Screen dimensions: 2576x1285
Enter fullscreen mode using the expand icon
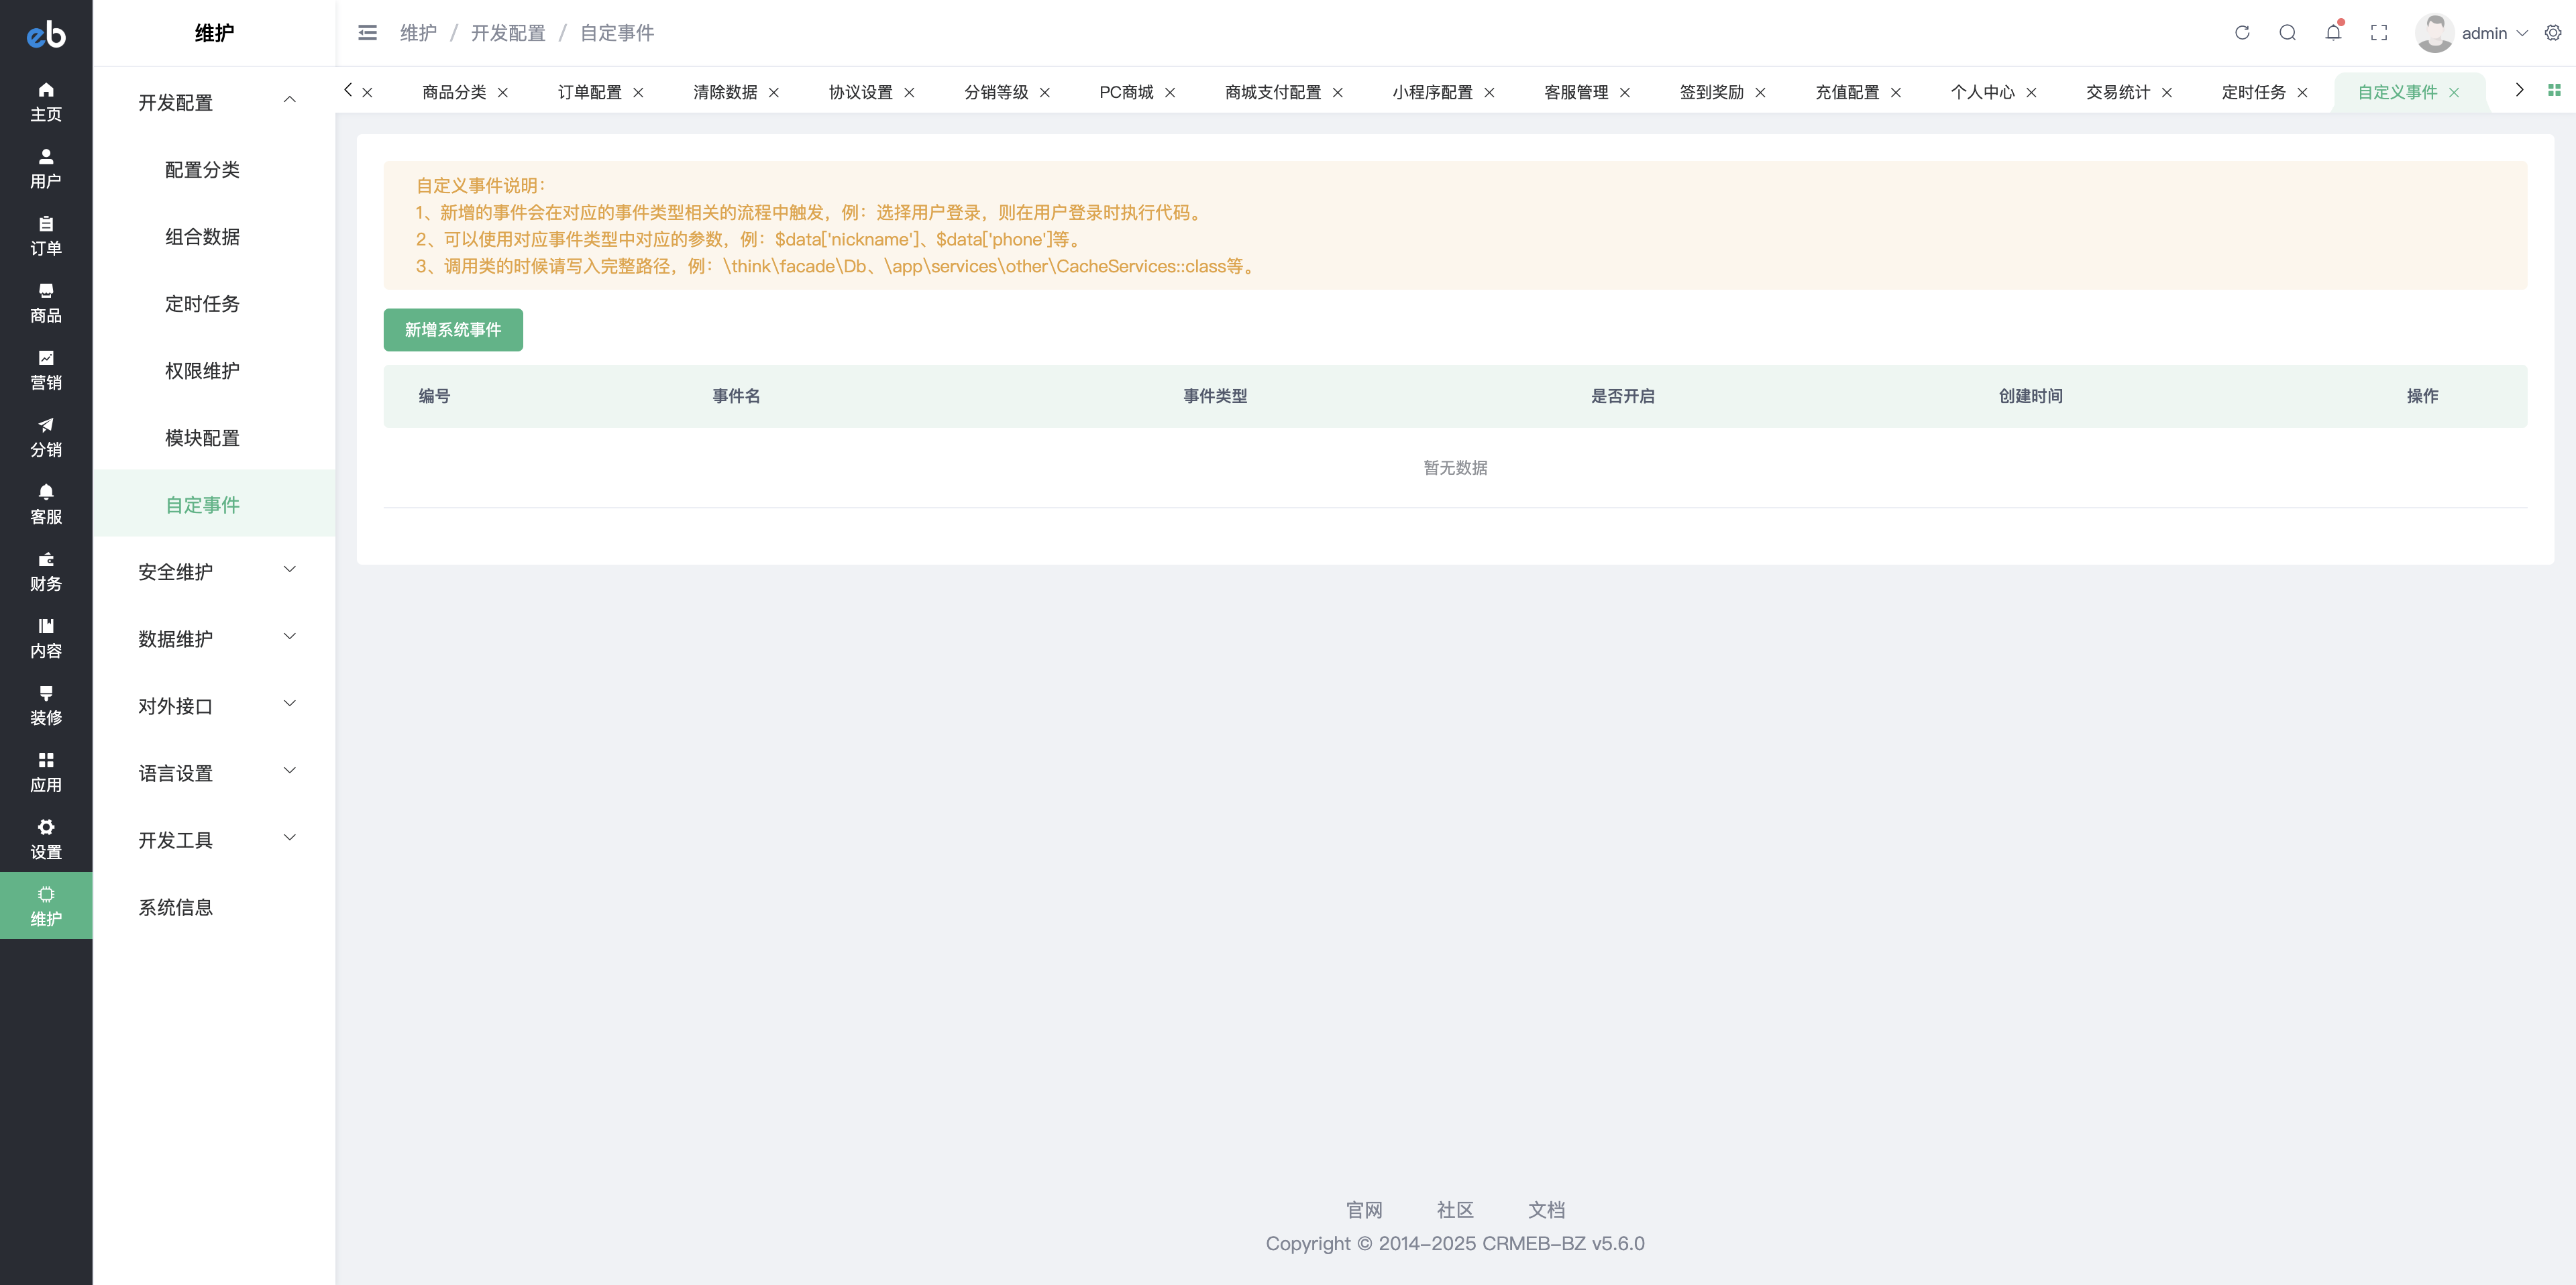click(2379, 32)
